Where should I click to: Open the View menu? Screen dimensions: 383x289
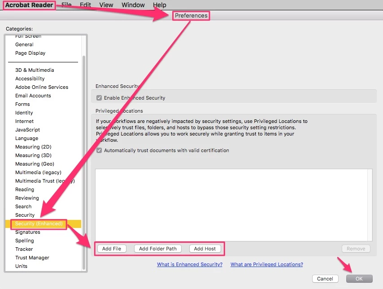tap(106, 5)
